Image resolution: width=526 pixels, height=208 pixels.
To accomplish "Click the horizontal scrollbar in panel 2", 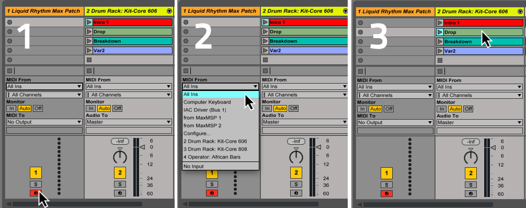I will point(253,204).
